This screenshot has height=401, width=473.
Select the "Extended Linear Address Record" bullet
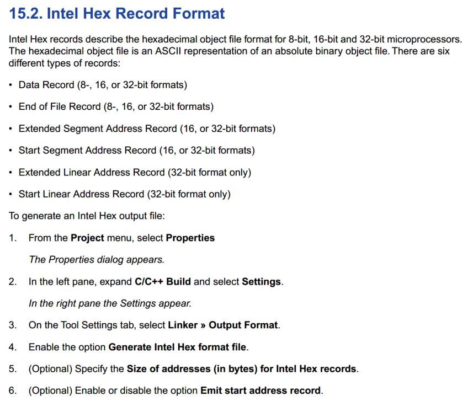tap(135, 172)
